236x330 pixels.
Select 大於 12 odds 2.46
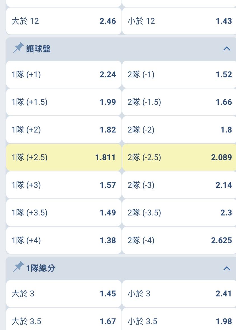64,21
